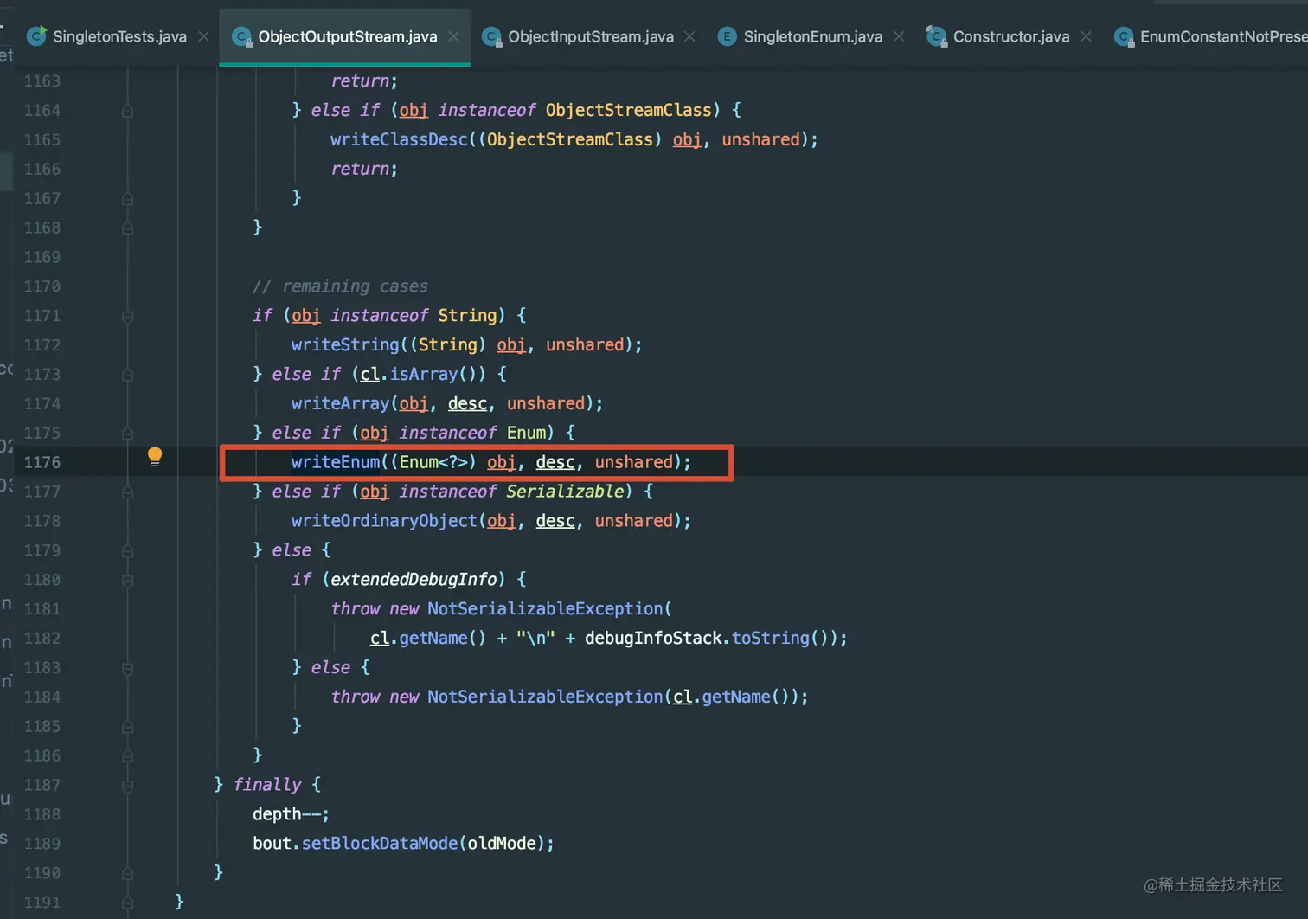Toggle fold marker at line 1190

tap(127, 874)
